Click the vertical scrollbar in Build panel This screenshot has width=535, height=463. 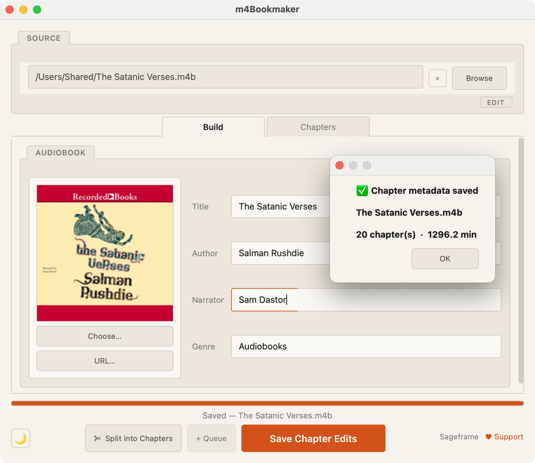coord(521,261)
